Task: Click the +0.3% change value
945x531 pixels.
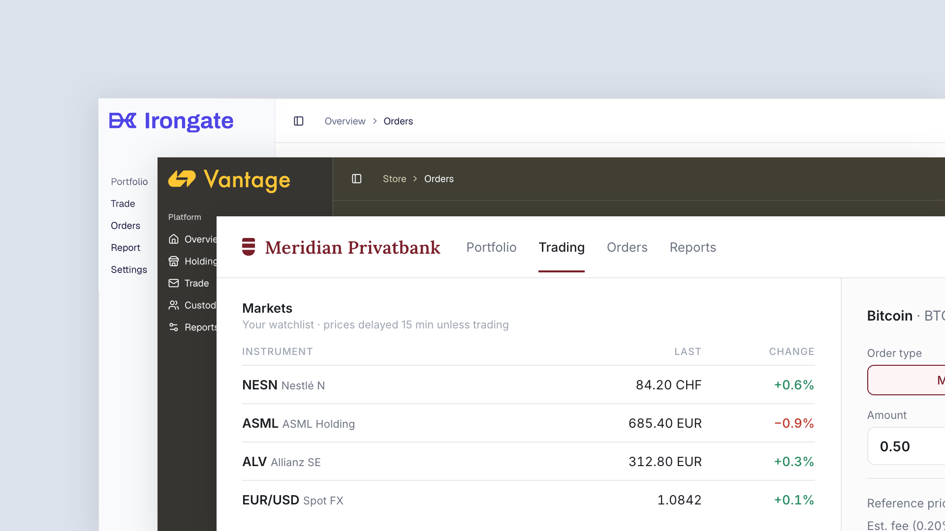Action: tap(794, 462)
